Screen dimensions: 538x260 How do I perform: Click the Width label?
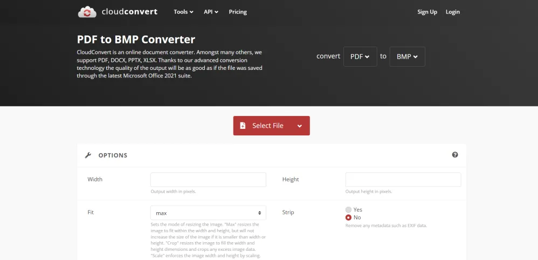point(95,179)
